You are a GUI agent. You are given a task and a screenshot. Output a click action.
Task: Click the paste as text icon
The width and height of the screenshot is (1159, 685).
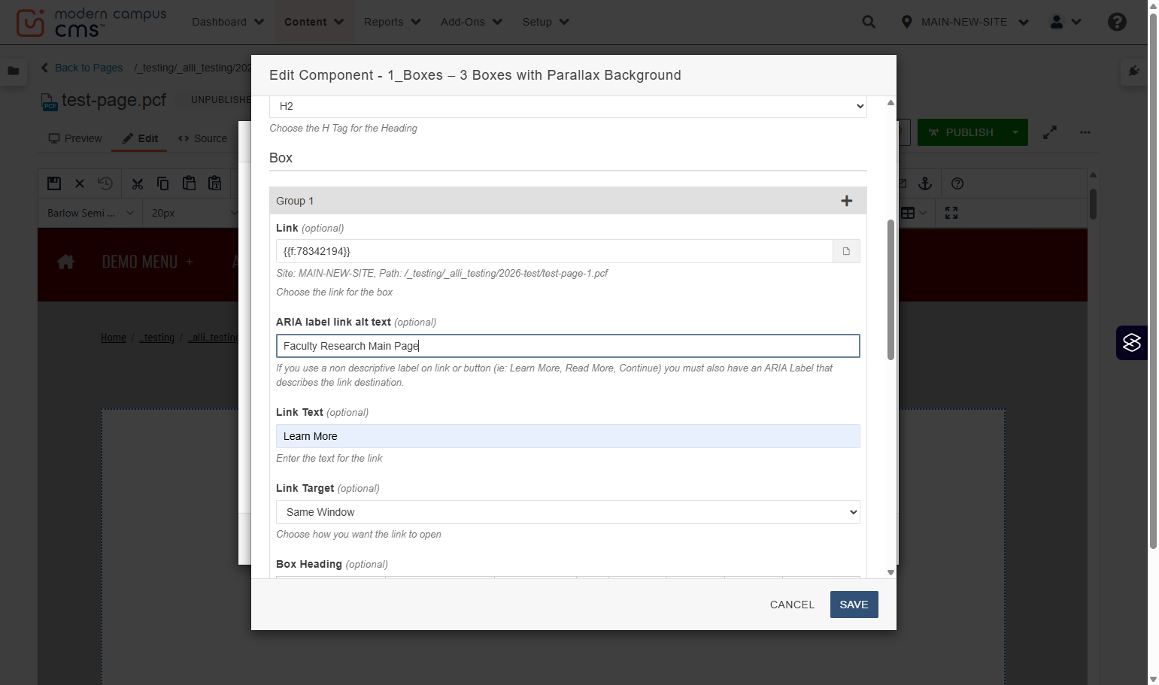(x=215, y=183)
